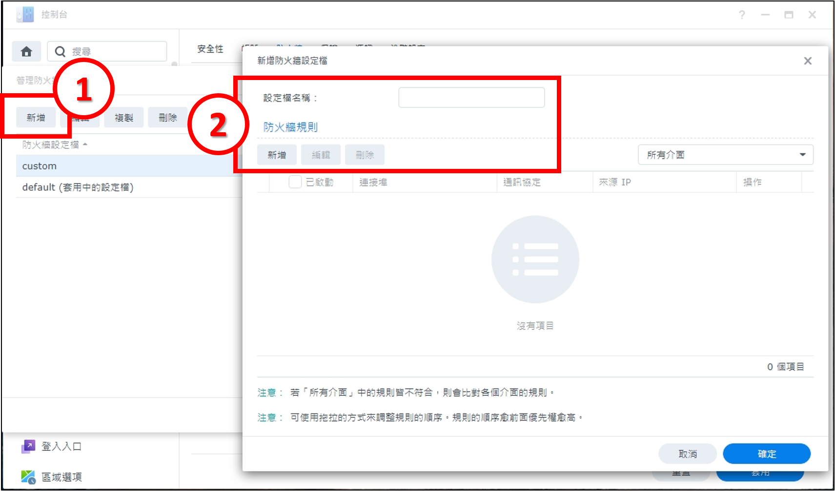The height and width of the screenshot is (491, 835).
Task: Click the 設定檔名稱 input field
Action: (471, 98)
